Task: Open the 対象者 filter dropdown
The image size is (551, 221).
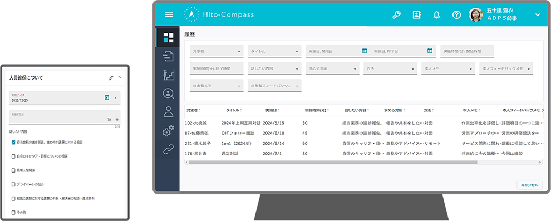Action: (217, 51)
